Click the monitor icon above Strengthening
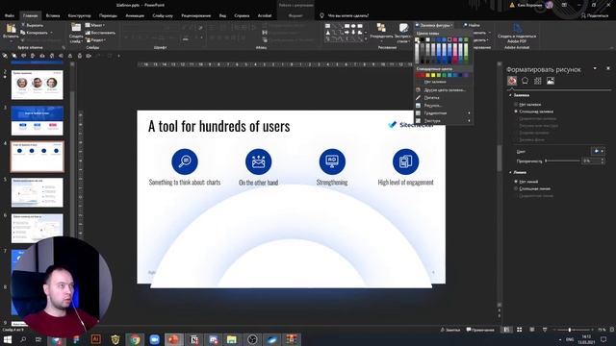This screenshot has width=616, height=346. (x=332, y=161)
